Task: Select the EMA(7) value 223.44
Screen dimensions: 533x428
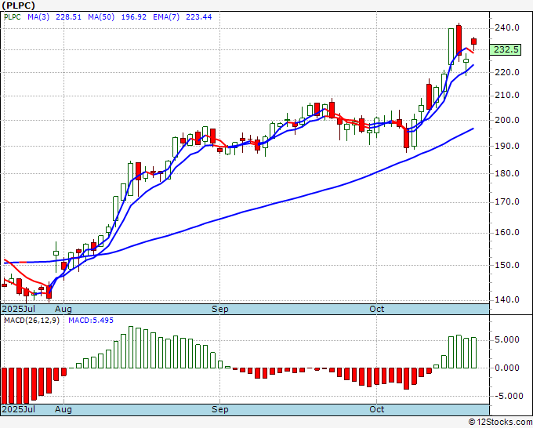Action: pos(199,17)
